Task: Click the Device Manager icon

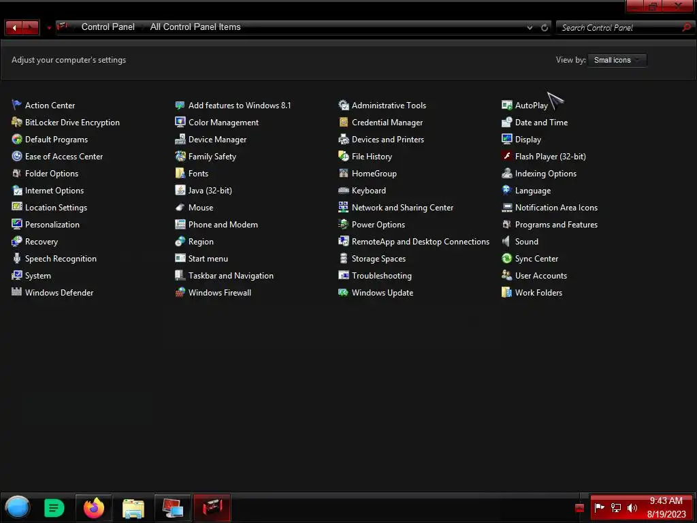Action: pyautogui.click(x=180, y=139)
